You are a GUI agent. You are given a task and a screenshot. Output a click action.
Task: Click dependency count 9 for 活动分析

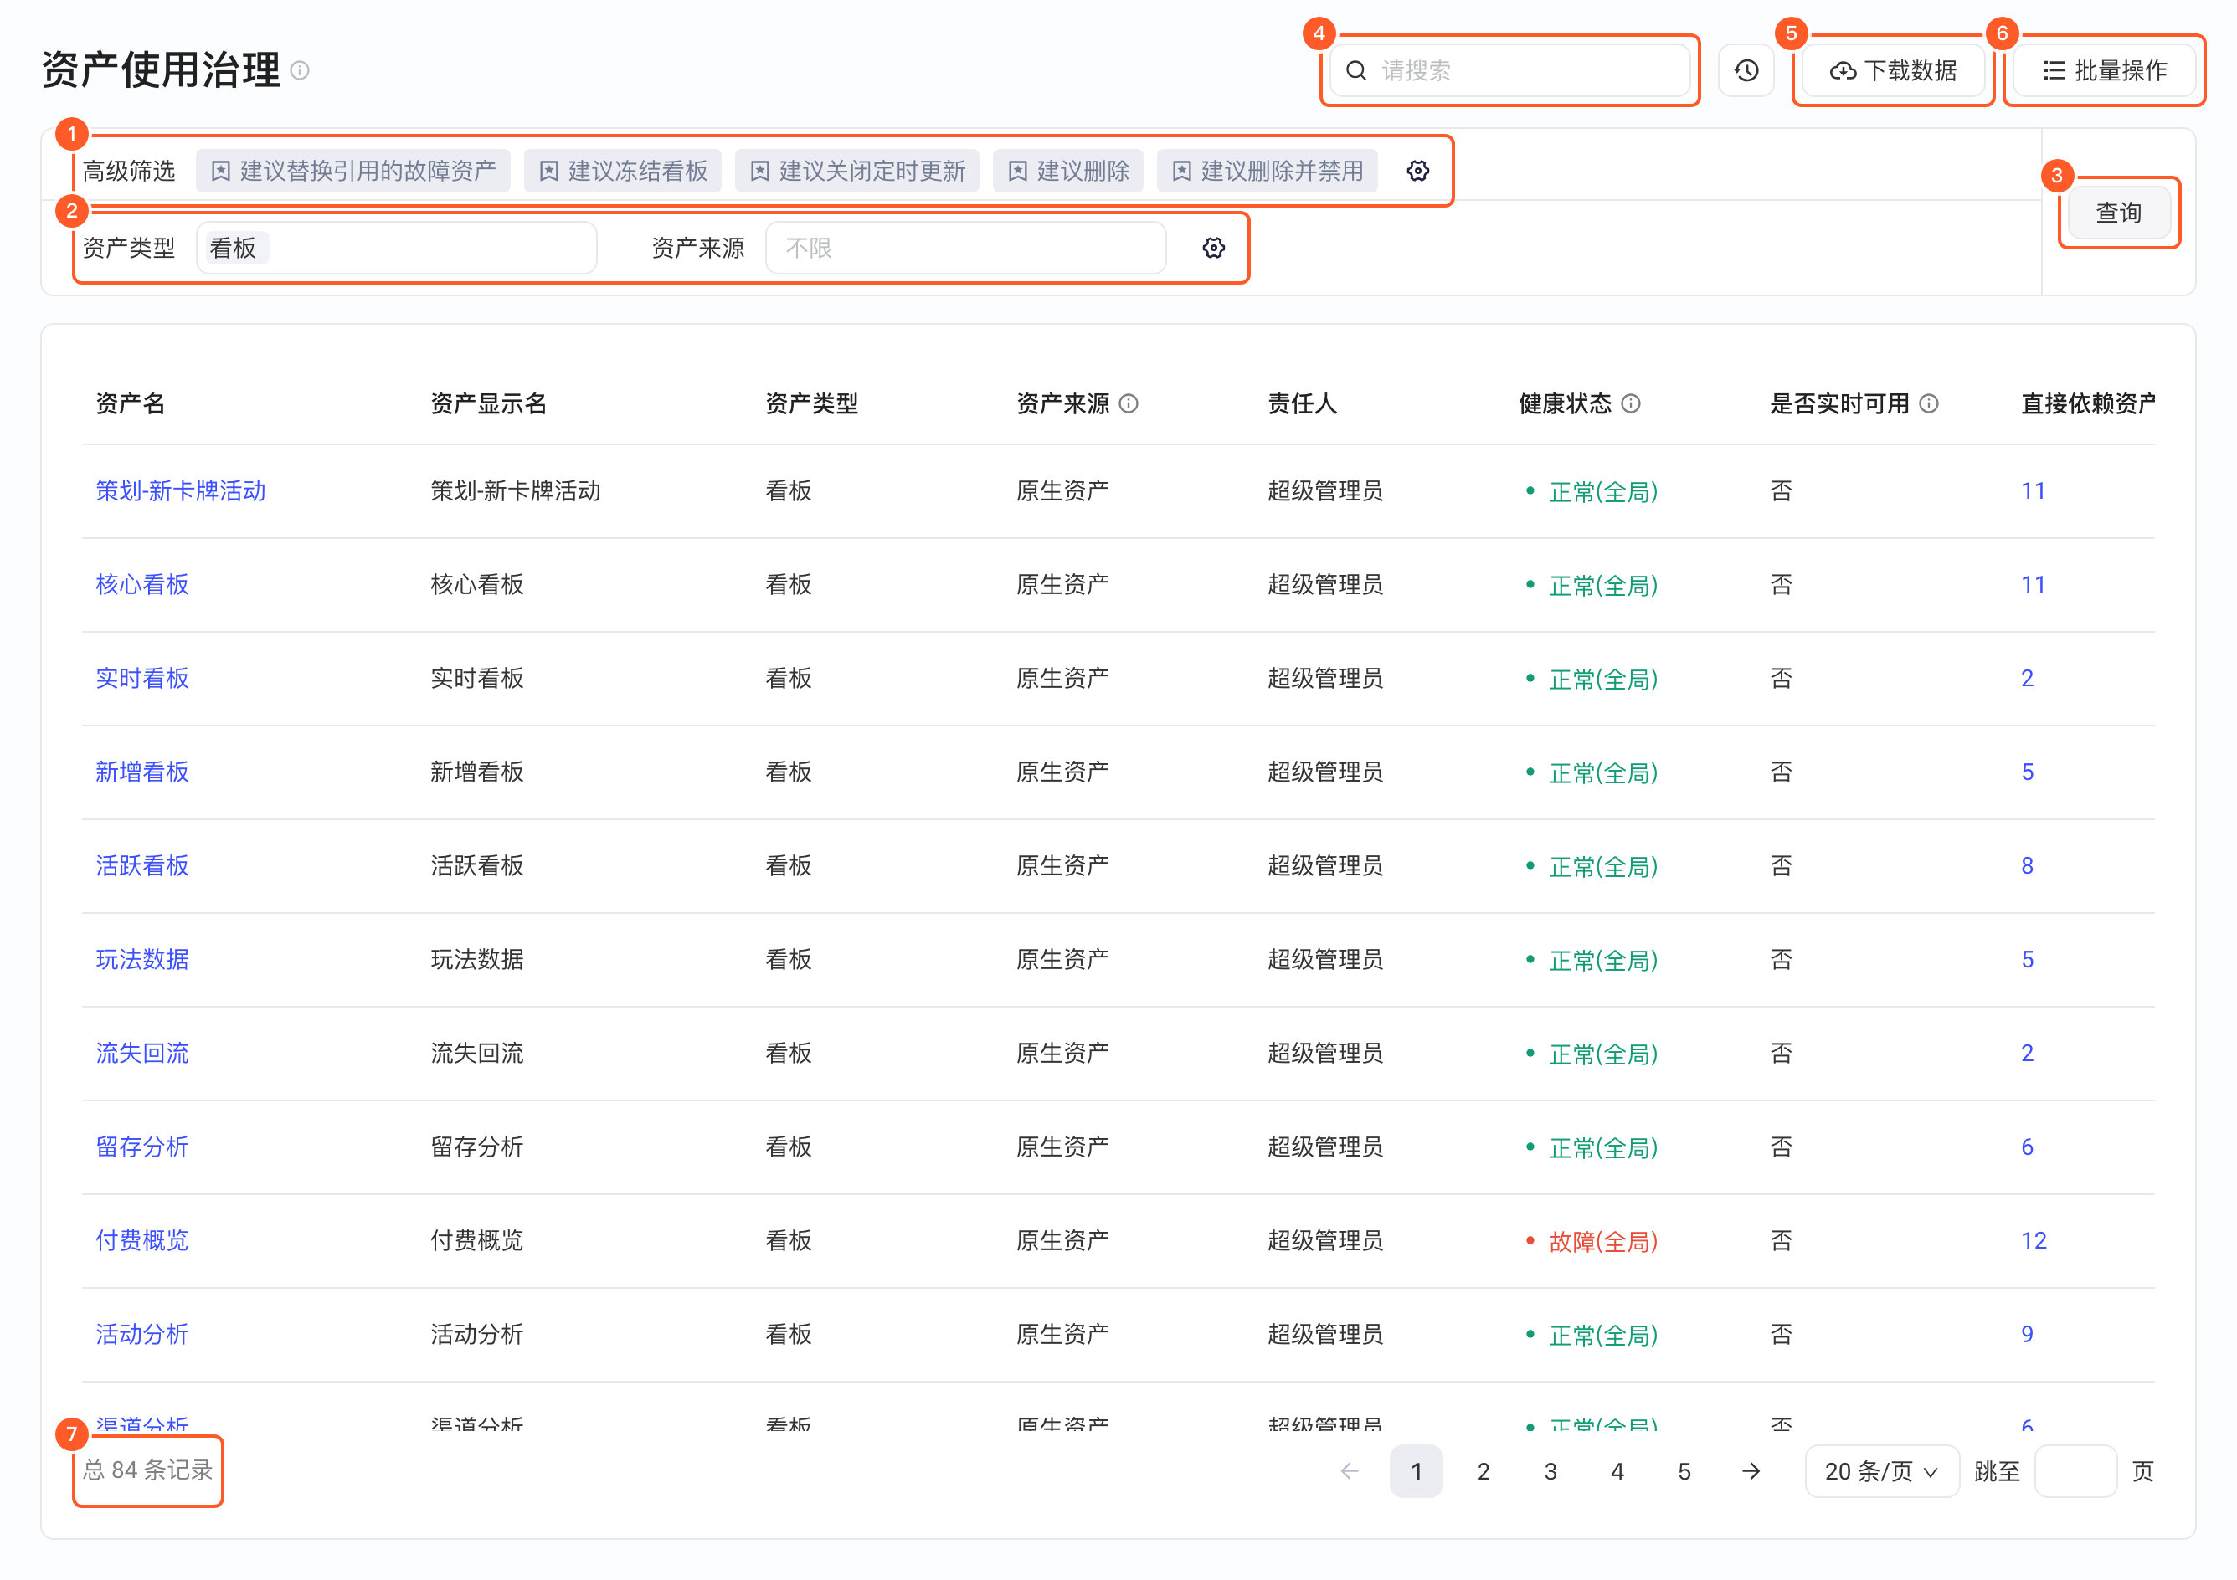pyautogui.click(x=2027, y=1334)
